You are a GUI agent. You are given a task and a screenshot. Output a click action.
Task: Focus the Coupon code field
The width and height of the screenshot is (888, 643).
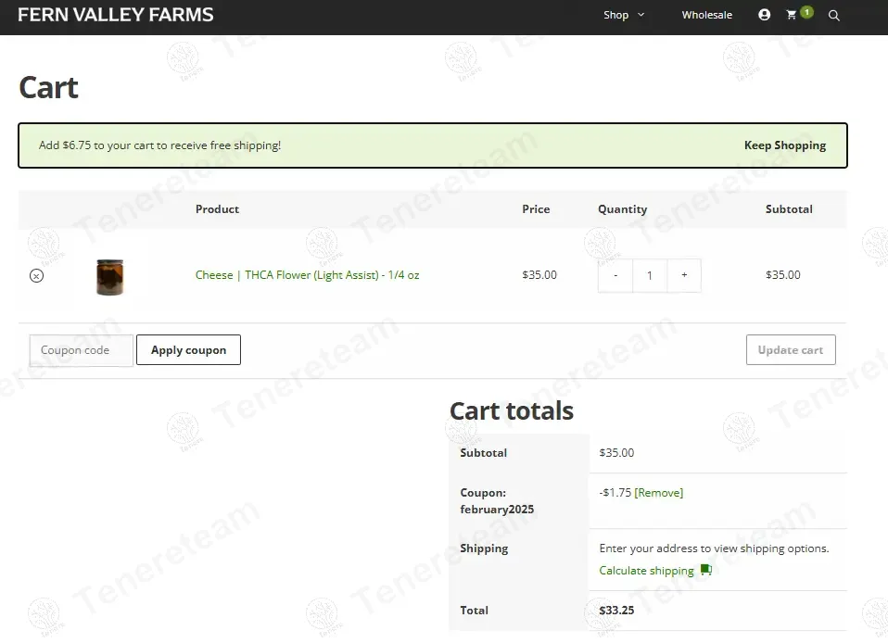click(x=81, y=350)
